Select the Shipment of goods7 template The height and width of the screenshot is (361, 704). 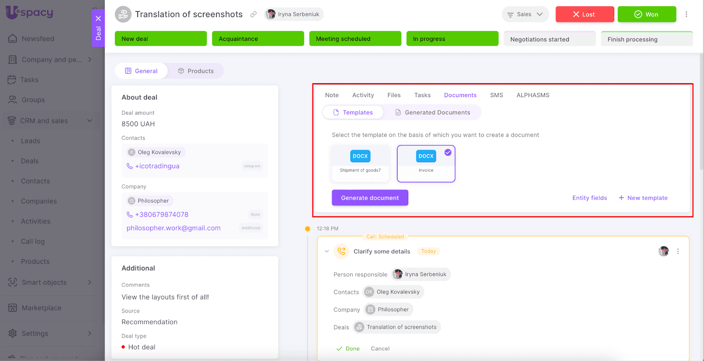360,164
